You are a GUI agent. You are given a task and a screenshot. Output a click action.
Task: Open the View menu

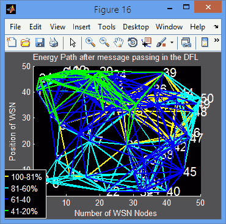(x=57, y=27)
